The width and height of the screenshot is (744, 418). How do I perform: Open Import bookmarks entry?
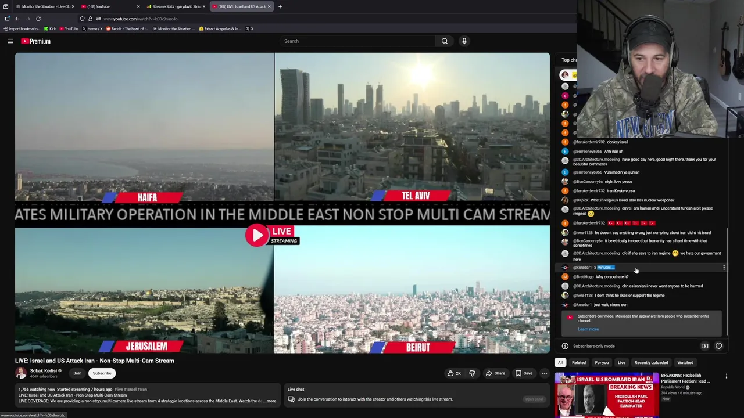click(22, 28)
